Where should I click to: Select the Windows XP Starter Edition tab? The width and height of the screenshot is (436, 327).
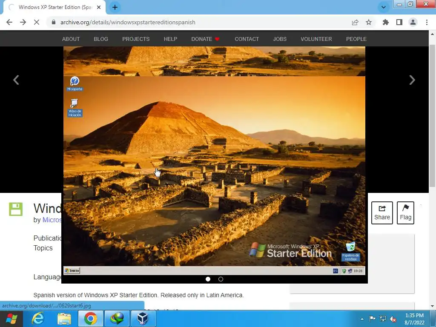(x=54, y=7)
